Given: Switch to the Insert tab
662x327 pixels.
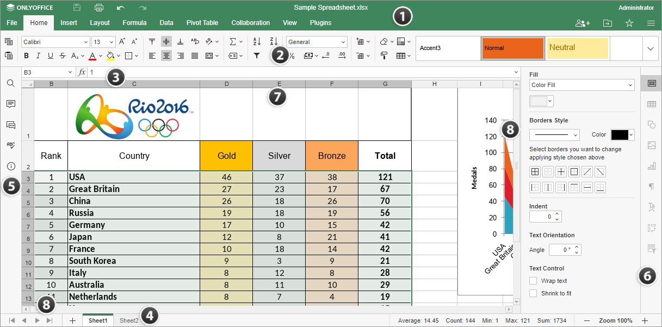Looking at the screenshot, I should point(69,23).
